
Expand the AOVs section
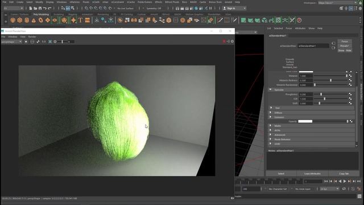pyautogui.click(x=271, y=130)
